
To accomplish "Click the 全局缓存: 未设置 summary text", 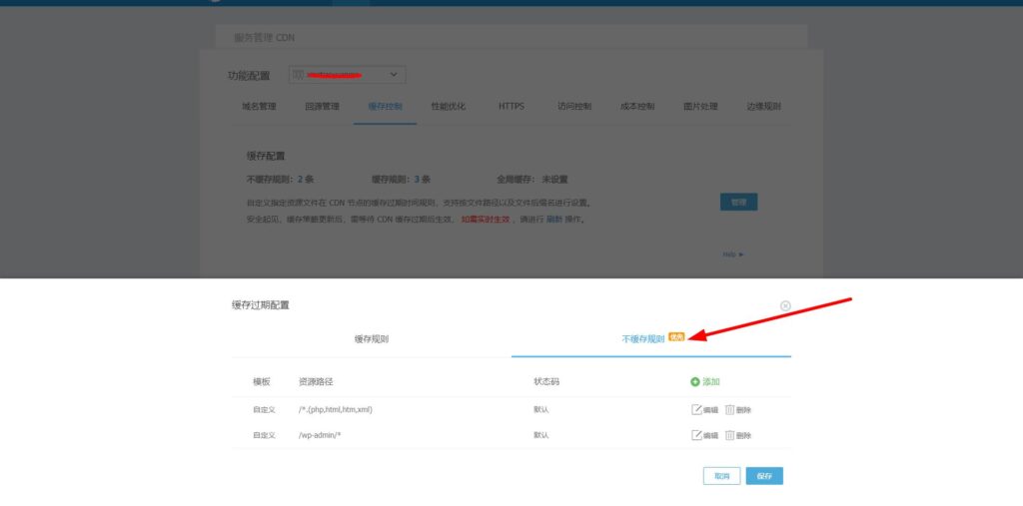I will (532, 180).
